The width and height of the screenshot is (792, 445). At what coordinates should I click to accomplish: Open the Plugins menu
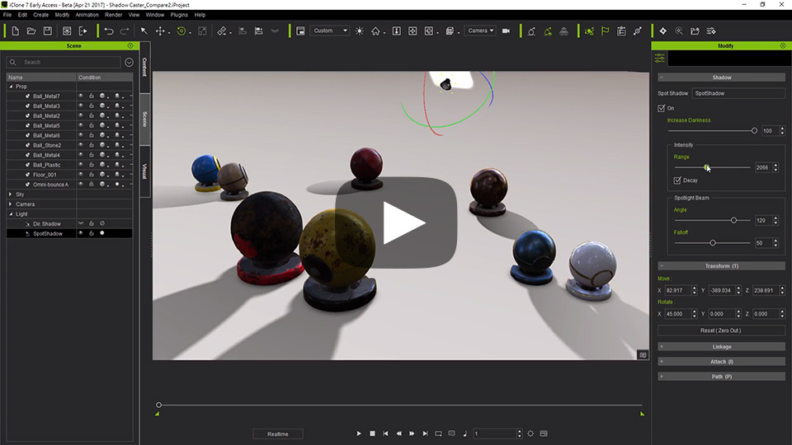point(179,15)
